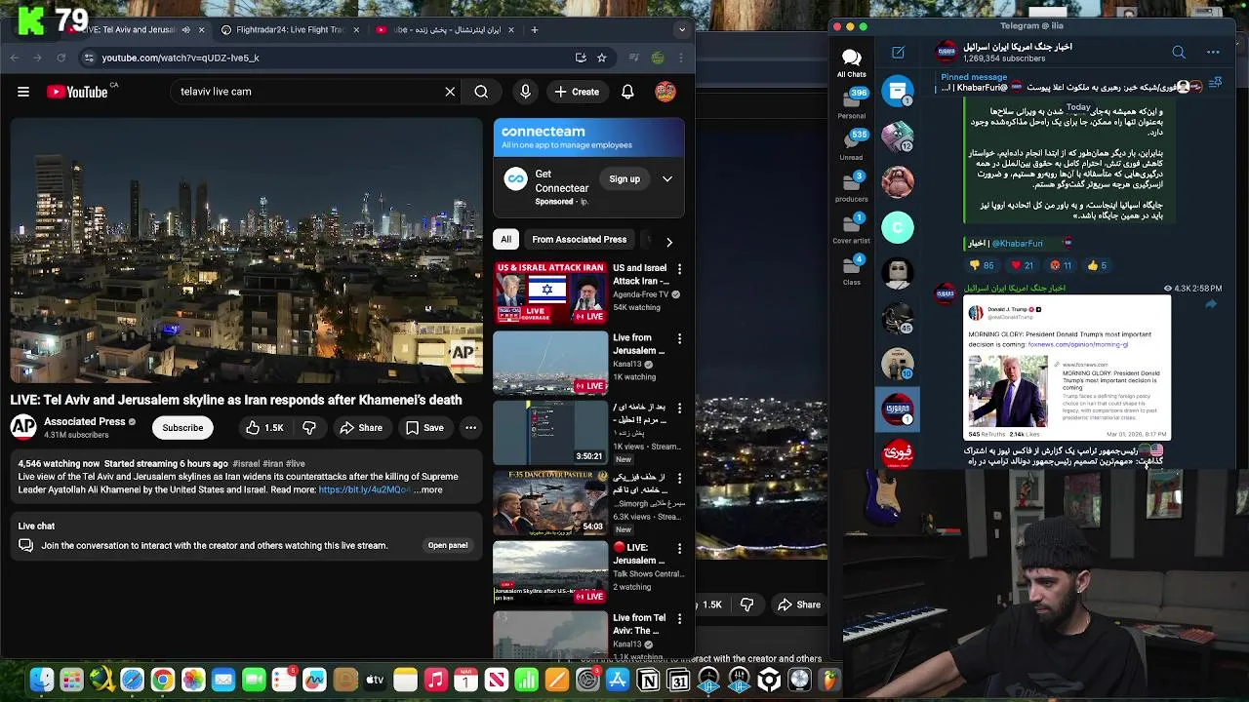Open options for 'US and Israel Attack Iran' video
This screenshot has width=1249, height=702.
point(680,269)
